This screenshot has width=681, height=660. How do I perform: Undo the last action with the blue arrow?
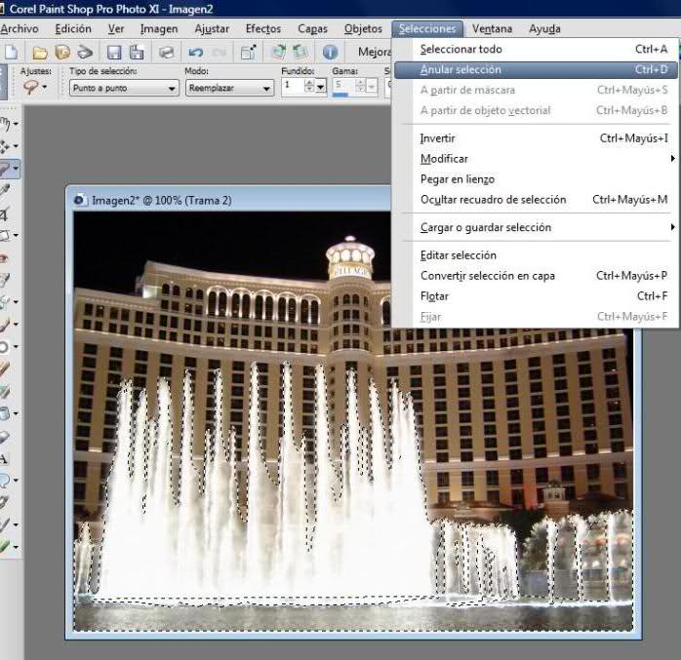point(196,53)
